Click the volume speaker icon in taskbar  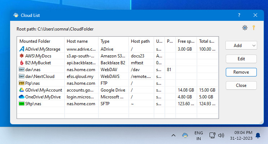[x=221, y=135]
